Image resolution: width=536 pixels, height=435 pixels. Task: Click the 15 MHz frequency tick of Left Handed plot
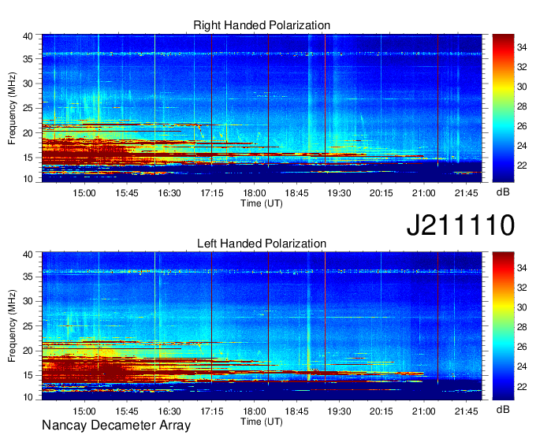pos(28,376)
